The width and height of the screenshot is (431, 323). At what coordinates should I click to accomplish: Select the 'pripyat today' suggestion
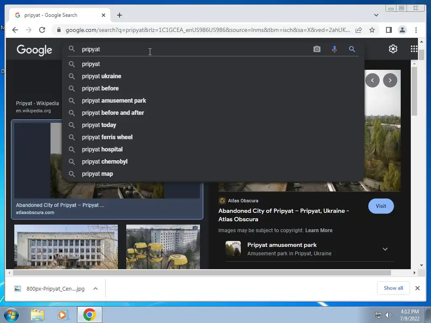[x=213, y=125]
